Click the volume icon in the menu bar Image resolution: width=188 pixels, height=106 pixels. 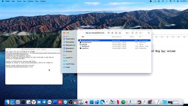(163, 1)
